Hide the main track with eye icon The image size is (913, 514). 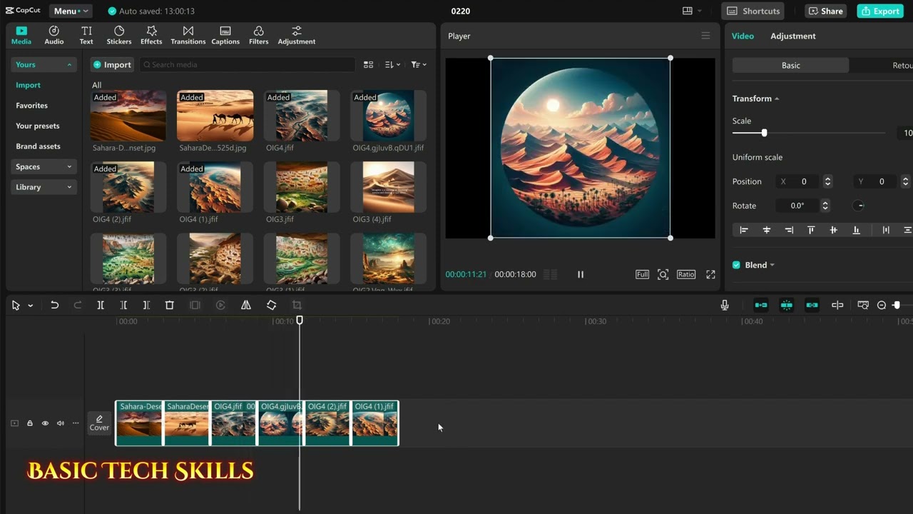45,423
